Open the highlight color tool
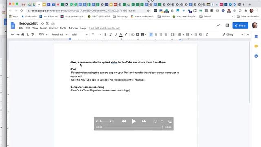This screenshot has height=147, width=261. [x=126, y=34]
